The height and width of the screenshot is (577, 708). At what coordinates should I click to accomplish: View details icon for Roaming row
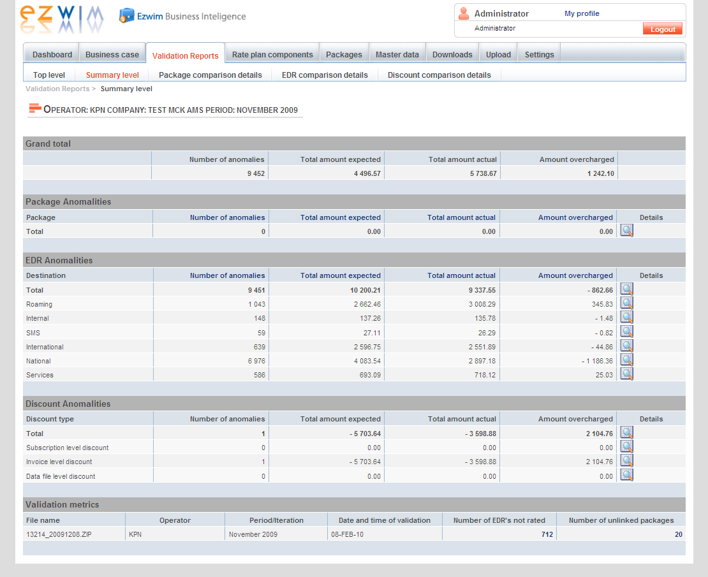point(626,303)
